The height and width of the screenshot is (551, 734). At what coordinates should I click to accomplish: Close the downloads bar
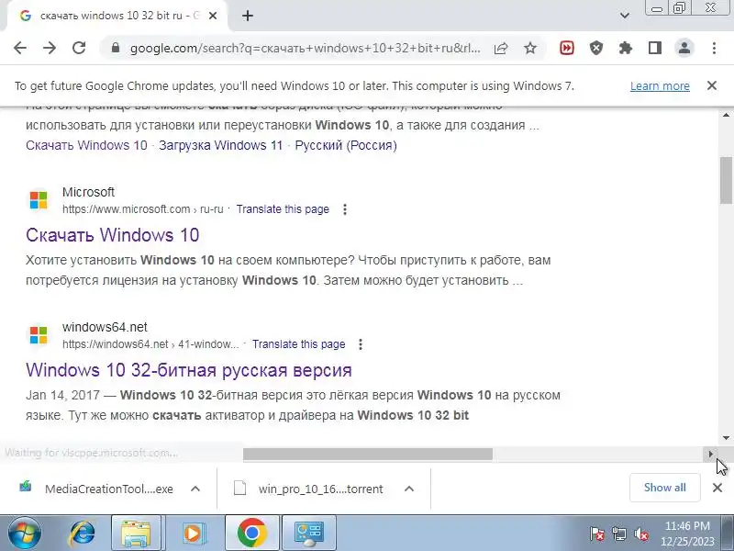coord(717,488)
